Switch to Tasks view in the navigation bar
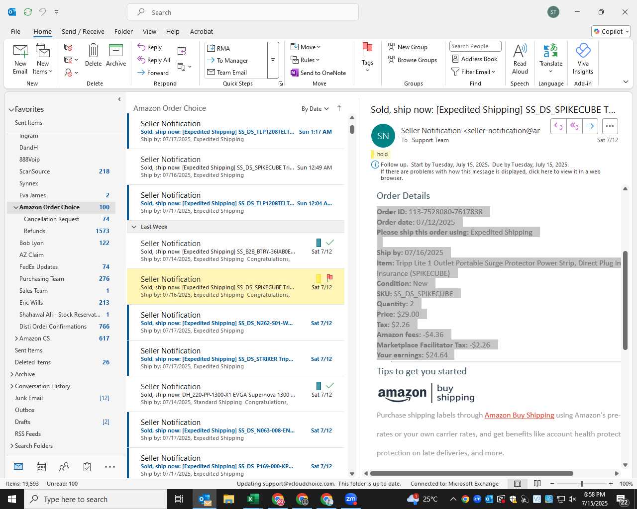The height and width of the screenshot is (509, 637). tap(87, 467)
